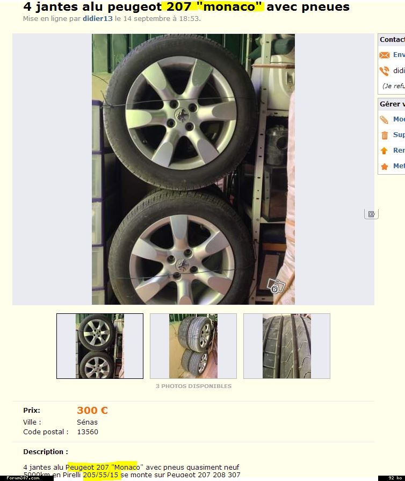405x481 pixels.
Task: Click the large main wheel photo
Action: click(193, 169)
